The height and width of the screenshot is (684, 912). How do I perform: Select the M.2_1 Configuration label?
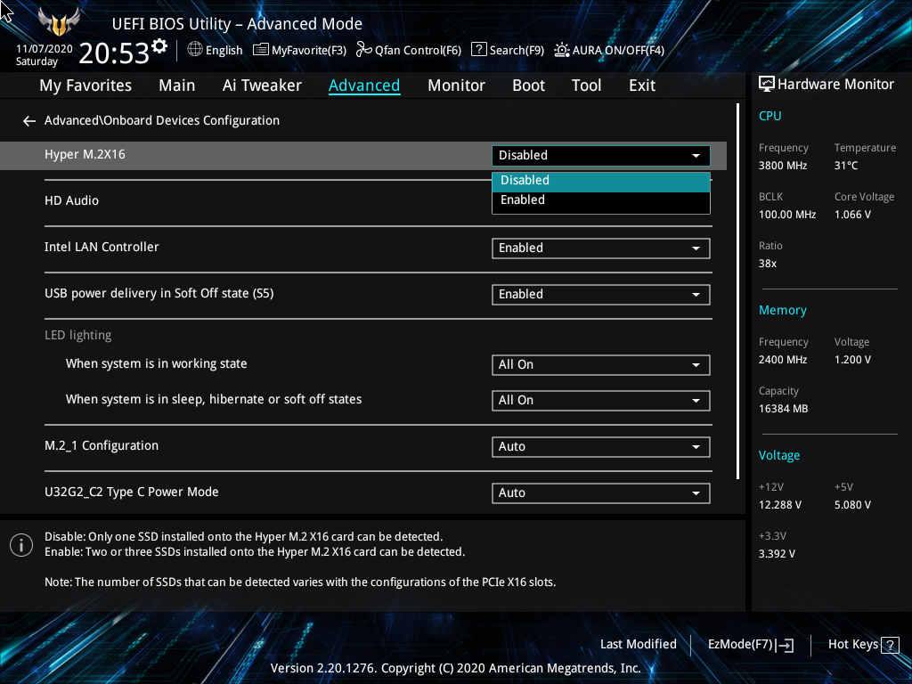pos(102,445)
